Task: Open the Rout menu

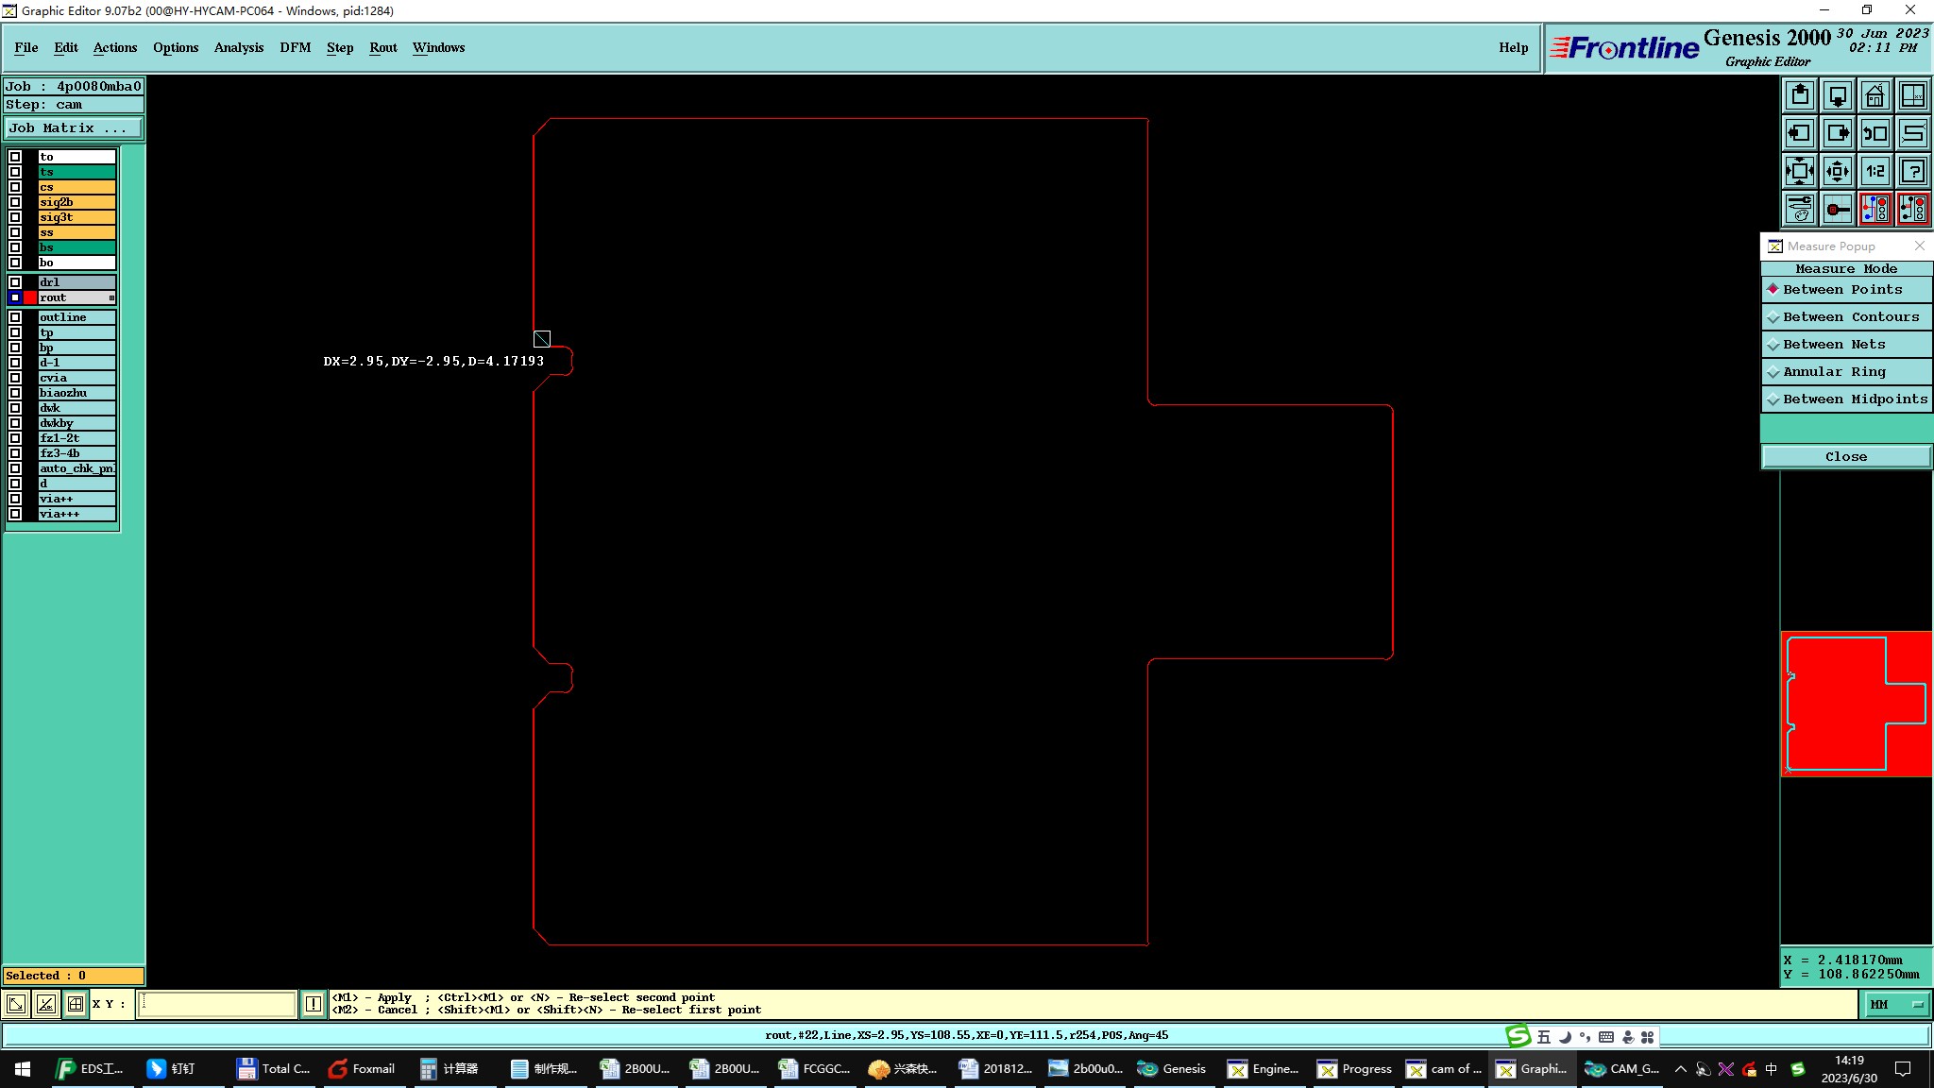Action: click(x=382, y=47)
